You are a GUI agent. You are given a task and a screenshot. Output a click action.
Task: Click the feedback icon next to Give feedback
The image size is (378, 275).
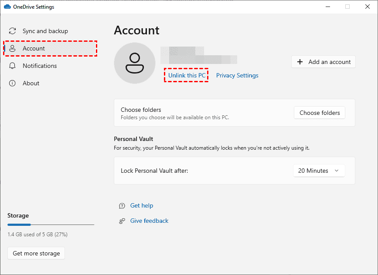tap(122, 221)
